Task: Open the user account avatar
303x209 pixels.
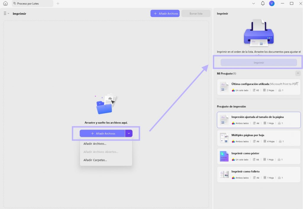Action: coord(272,4)
